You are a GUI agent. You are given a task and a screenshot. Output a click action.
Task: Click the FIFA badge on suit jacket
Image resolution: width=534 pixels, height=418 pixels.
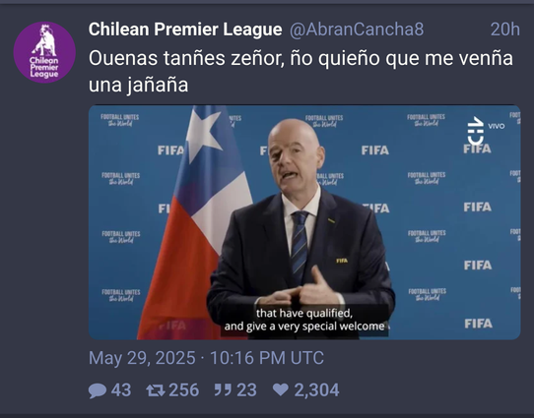pyautogui.click(x=342, y=261)
